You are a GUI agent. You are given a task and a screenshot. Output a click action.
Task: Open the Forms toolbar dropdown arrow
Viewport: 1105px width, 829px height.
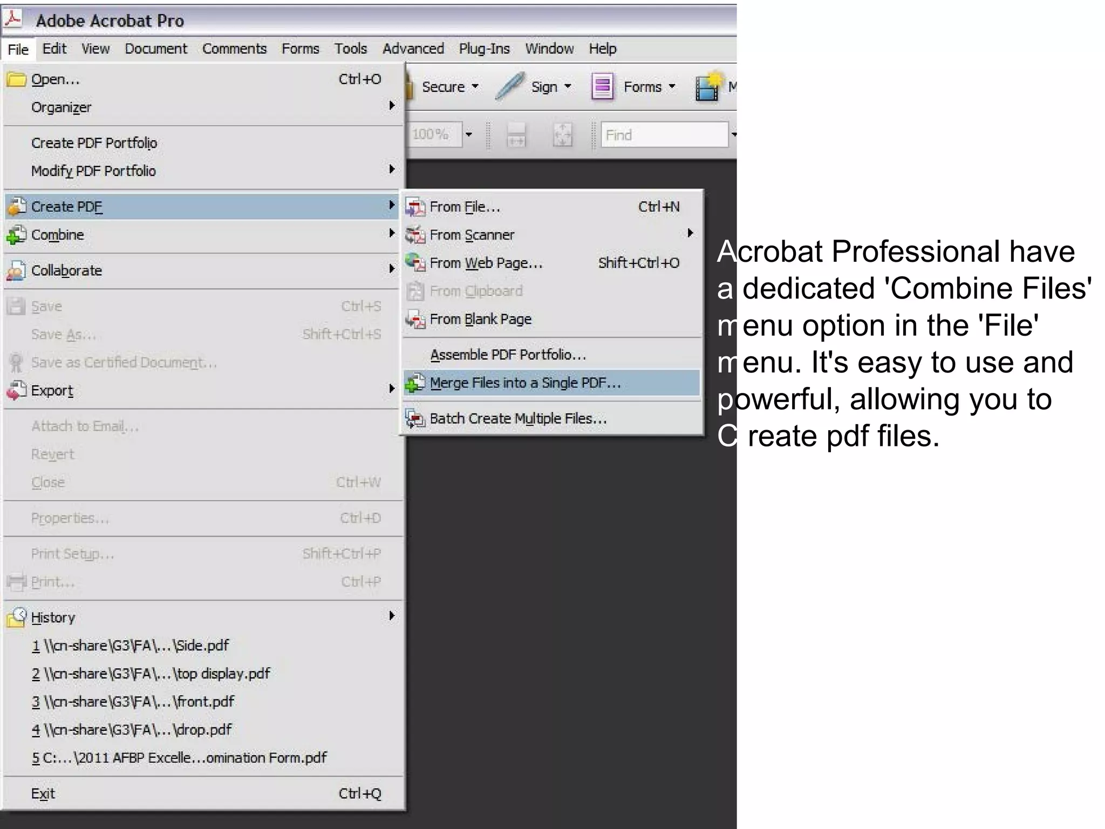pos(672,86)
